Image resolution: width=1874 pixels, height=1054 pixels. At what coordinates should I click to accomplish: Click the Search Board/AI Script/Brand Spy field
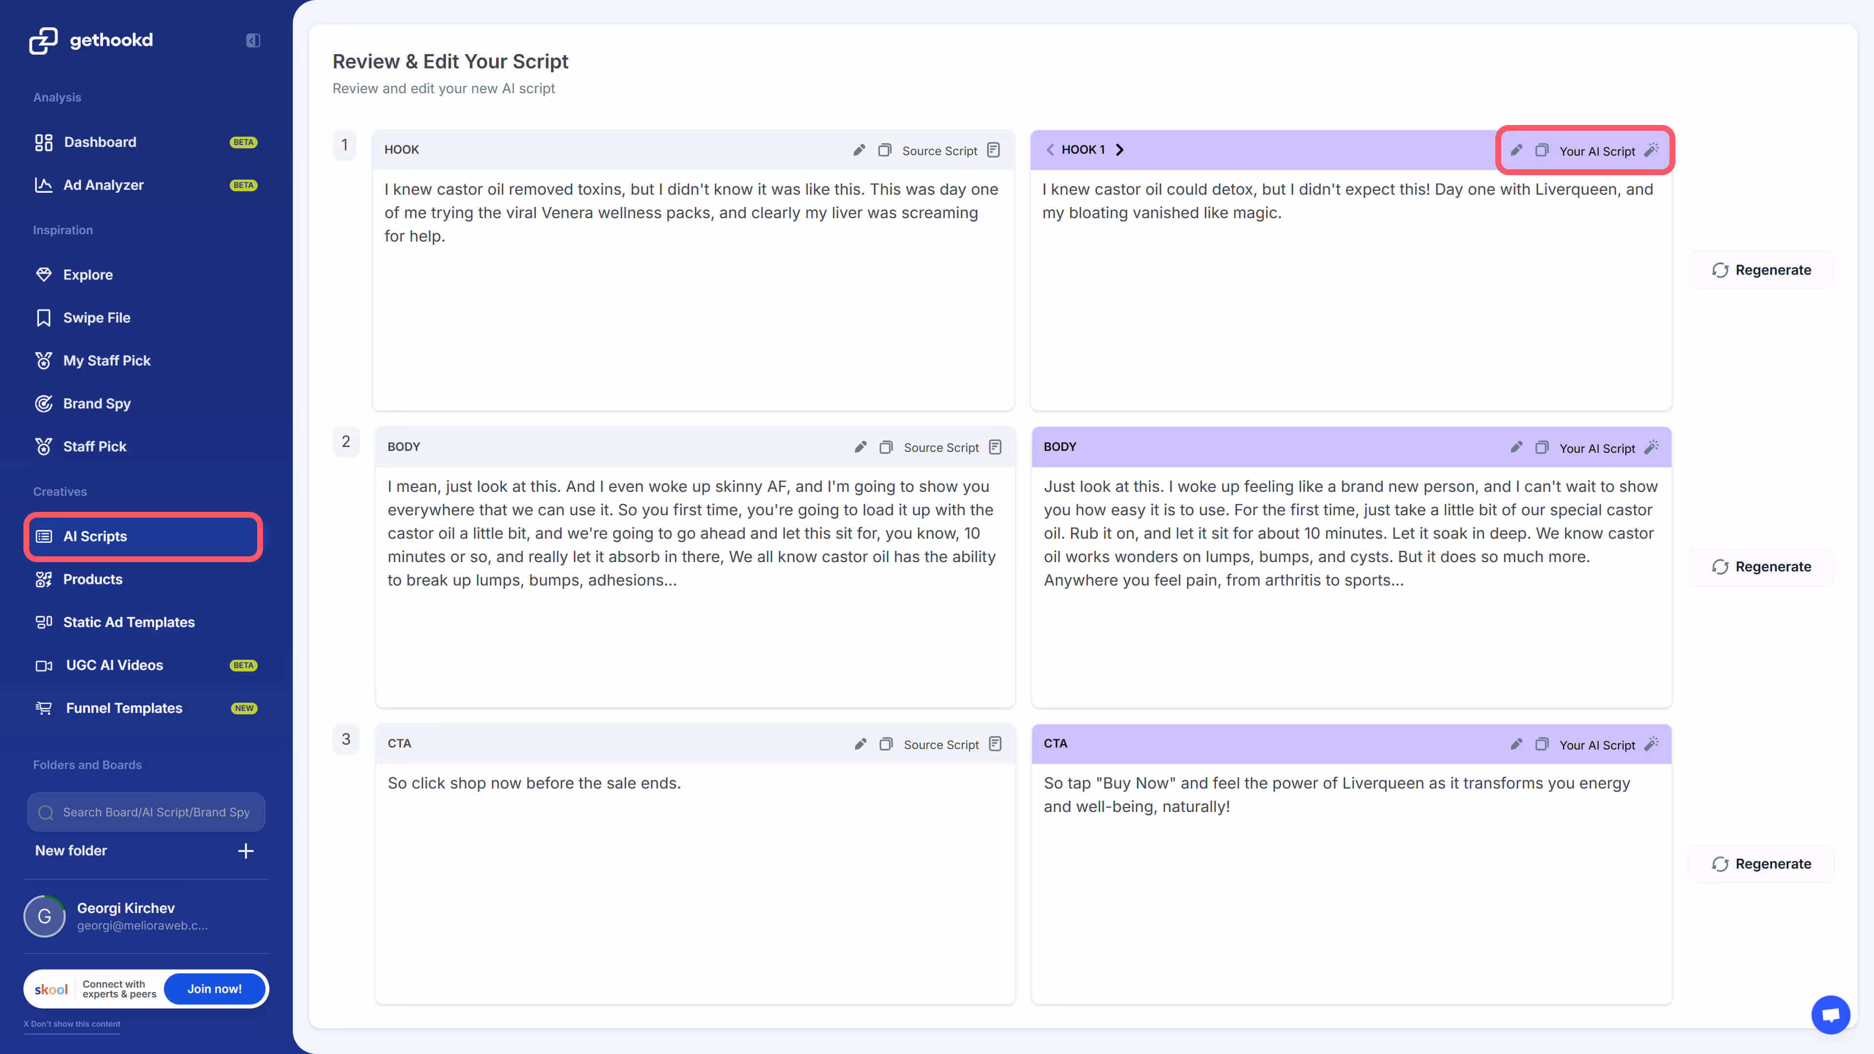[146, 812]
